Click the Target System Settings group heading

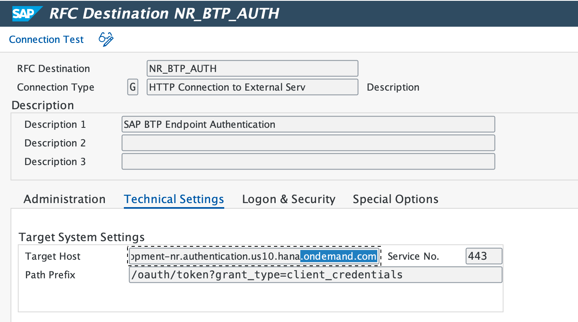click(x=81, y=237)
